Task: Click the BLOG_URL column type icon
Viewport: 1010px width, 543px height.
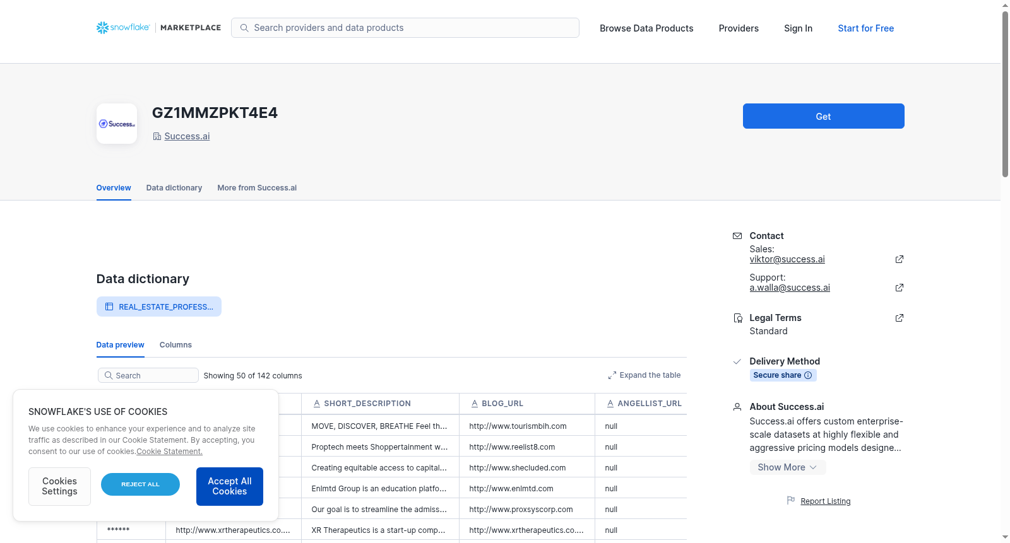Action: [475, 404]
